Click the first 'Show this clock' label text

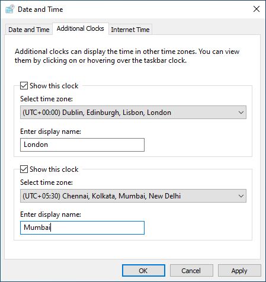tap(54, 86)
